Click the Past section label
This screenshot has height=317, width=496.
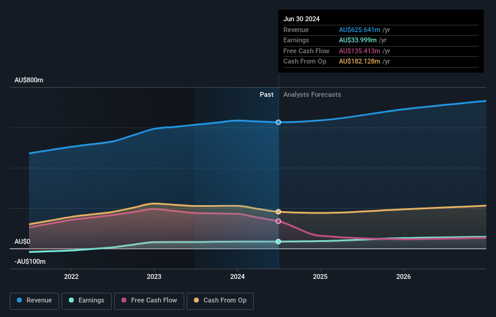click(x=266, y=95)
